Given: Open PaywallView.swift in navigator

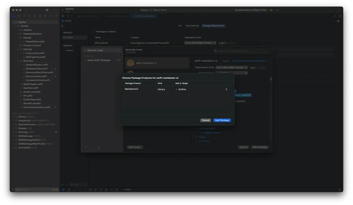Looking at the screenshot, I should pyautogui.click(x=35, y=42).
